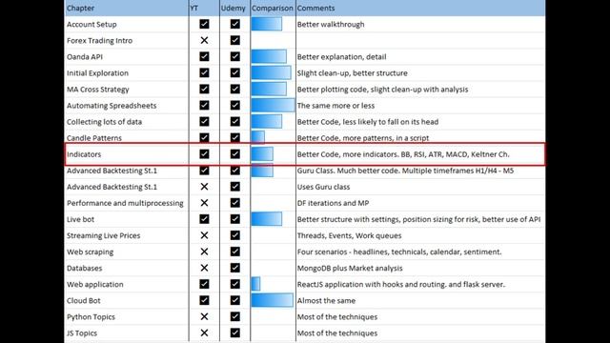Toggle the Udemy checkbox for Initial Exploration
Viewport: 610px width, 343px height.
pyautogui.click(x=235, y=72)
